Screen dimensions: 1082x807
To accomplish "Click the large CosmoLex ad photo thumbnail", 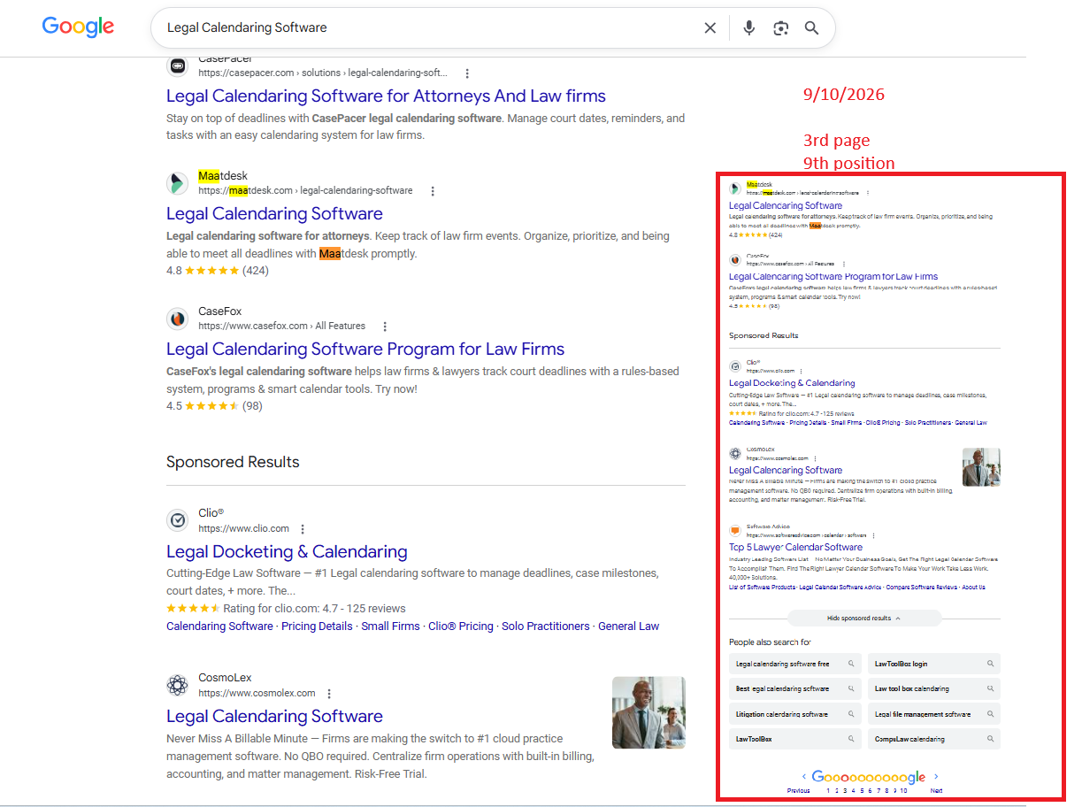I will [x=648, y=713].
